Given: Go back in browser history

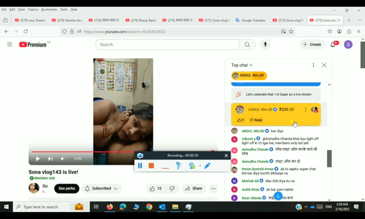Looking at the screenshot, I should pos(6,31).
